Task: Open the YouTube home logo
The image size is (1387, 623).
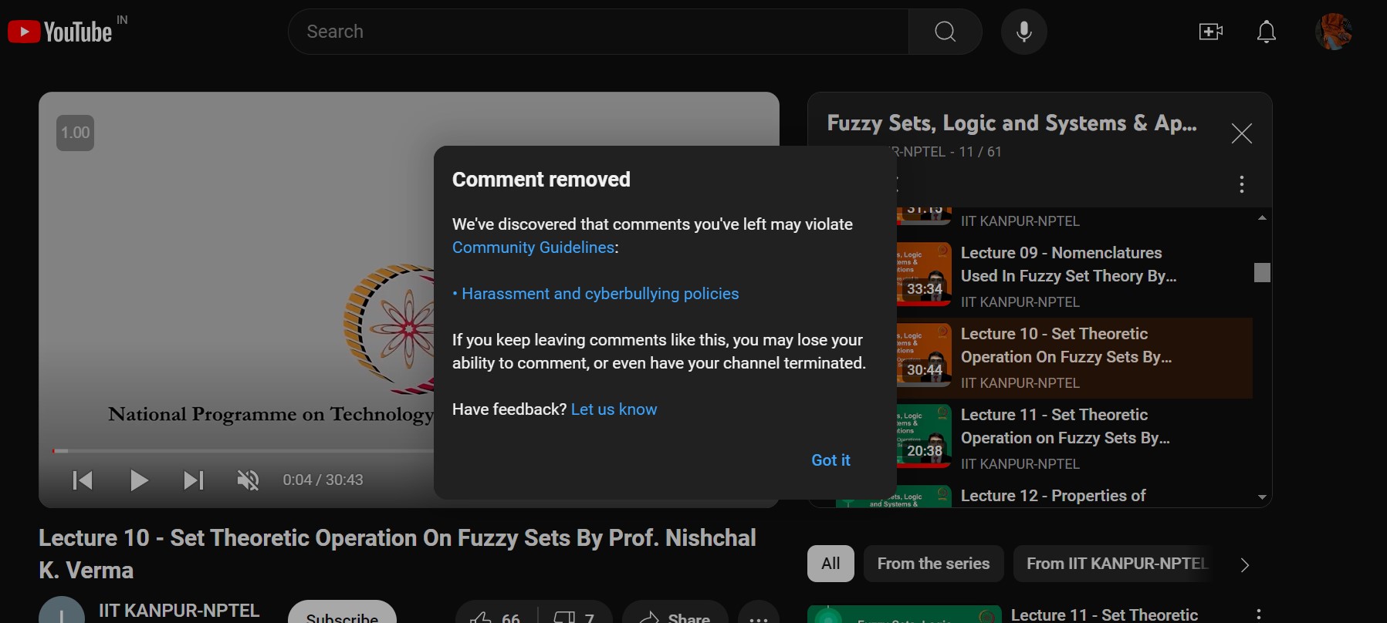Action: [59, 32]
